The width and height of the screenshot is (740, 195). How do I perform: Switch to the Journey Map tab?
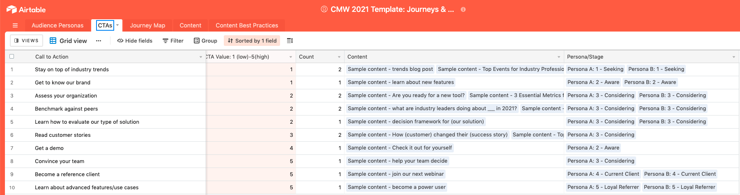[147, 25]
